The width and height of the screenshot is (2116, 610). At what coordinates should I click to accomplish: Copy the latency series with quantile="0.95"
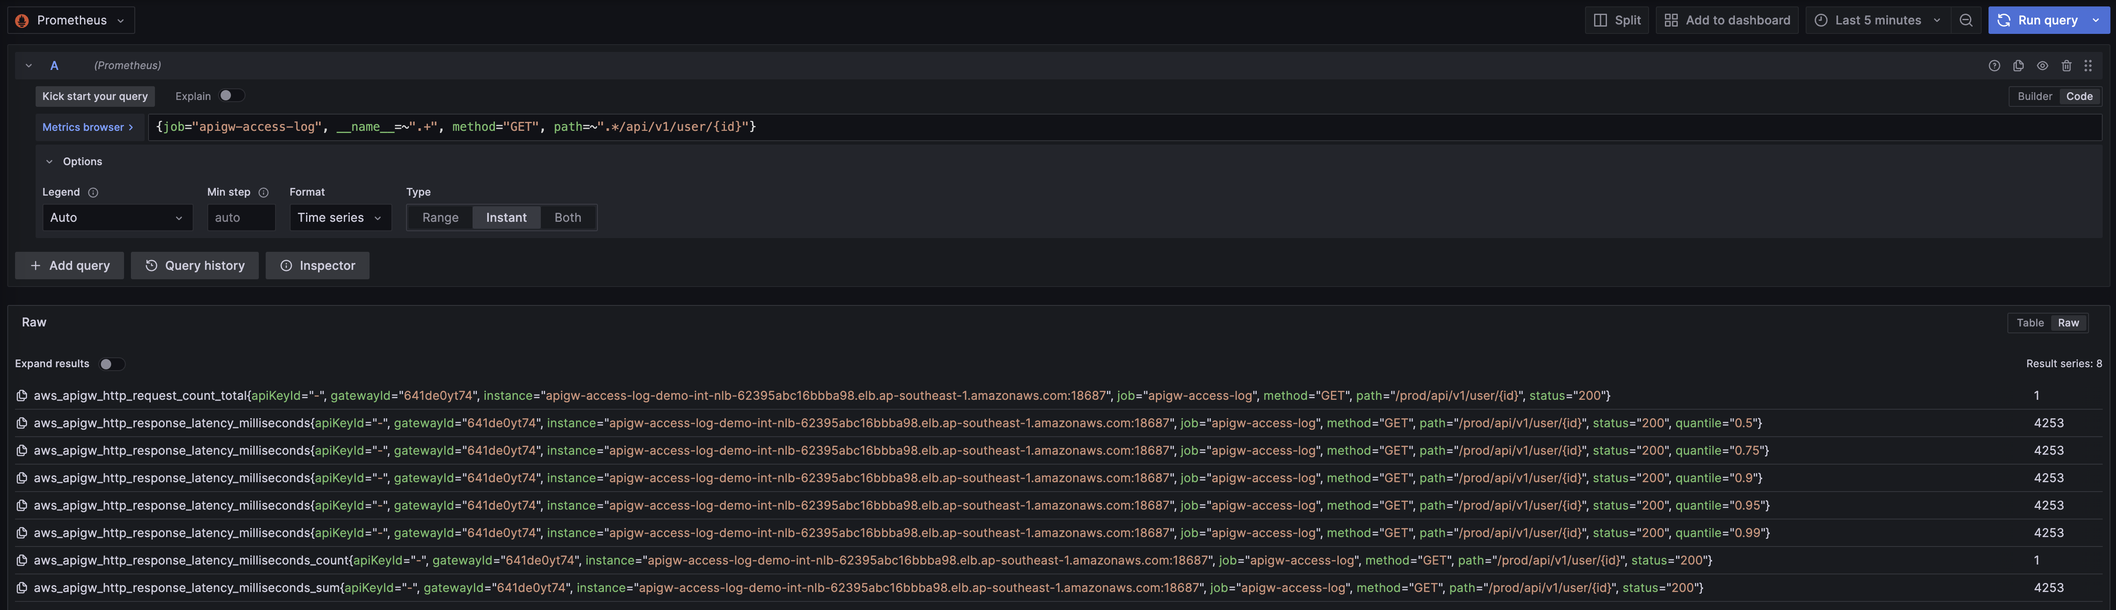coord(22,506)
